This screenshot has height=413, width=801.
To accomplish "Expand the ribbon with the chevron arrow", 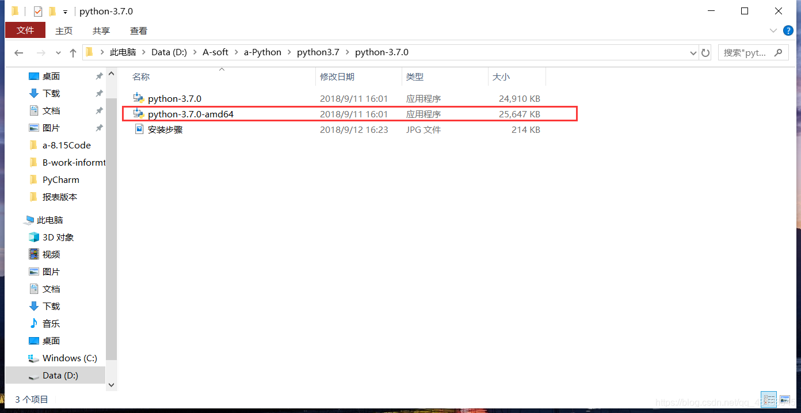I will (x=773, y=30).
